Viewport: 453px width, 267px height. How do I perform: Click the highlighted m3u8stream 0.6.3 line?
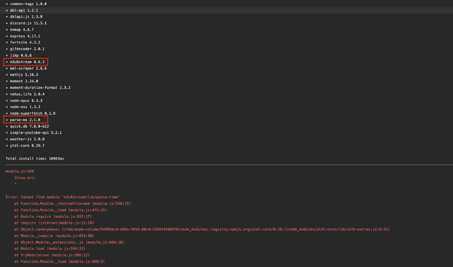point(26,62)
